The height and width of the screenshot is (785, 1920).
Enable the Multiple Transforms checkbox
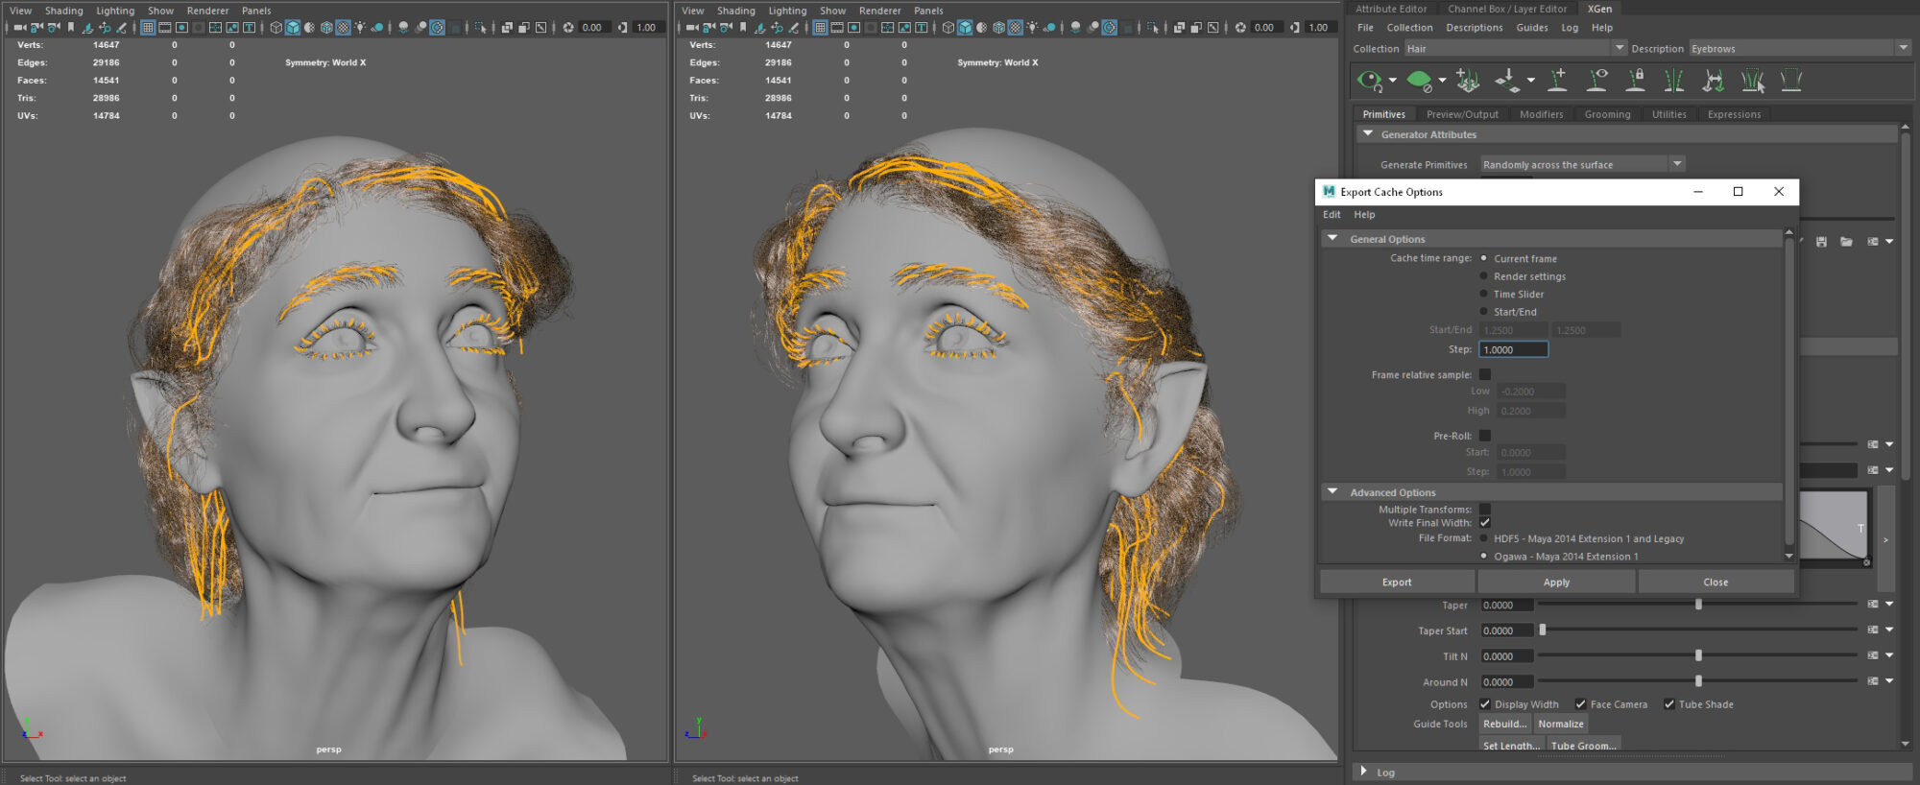(1485, 510)
